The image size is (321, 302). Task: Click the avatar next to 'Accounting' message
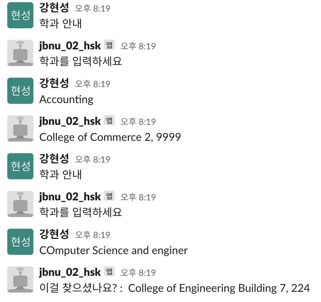pos(20,91)
